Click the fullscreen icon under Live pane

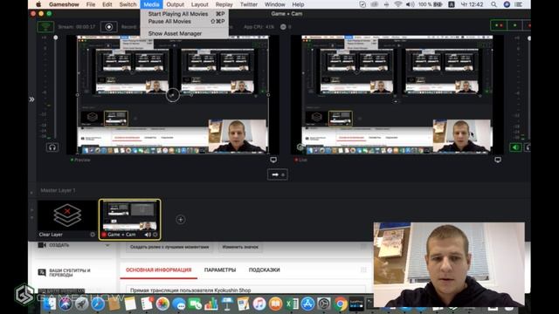click(498, 160)
